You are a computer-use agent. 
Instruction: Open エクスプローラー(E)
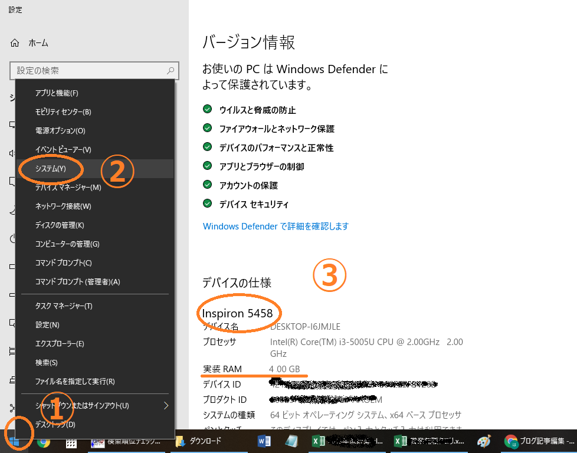(95, 344)
